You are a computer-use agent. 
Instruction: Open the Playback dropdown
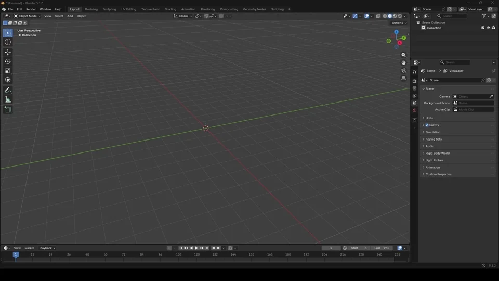pyautogui.click(x=47, y=248)
